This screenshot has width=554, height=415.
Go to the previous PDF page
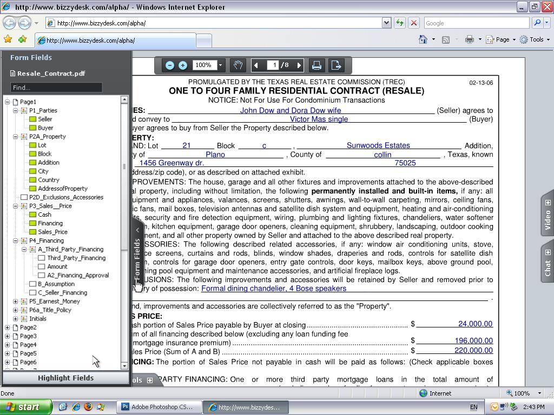tap(256, 65)
